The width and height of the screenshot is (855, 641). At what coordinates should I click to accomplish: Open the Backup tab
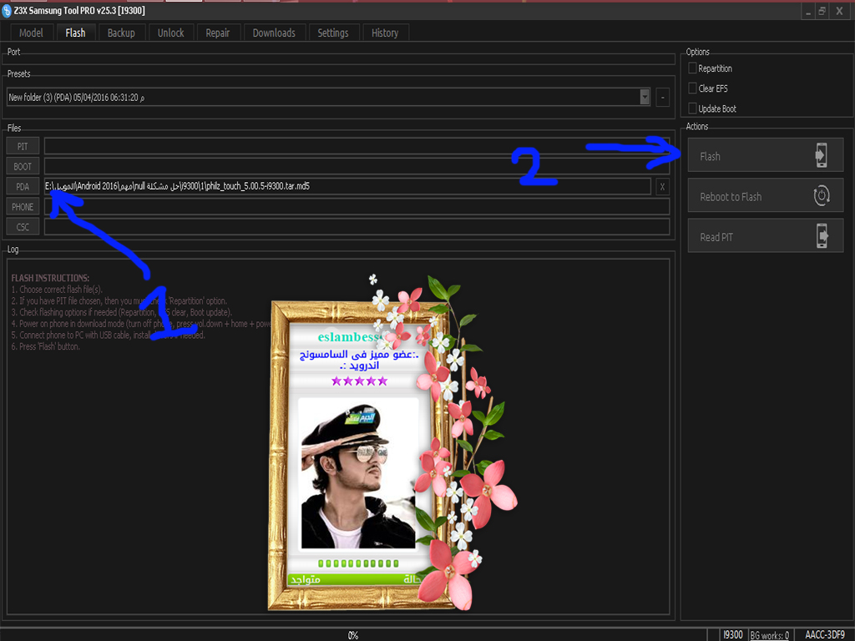click(121, 33)
